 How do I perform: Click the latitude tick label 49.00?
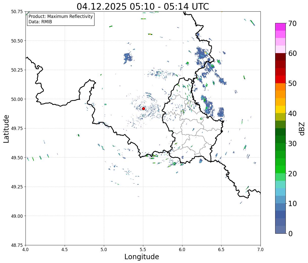[17, 216]
